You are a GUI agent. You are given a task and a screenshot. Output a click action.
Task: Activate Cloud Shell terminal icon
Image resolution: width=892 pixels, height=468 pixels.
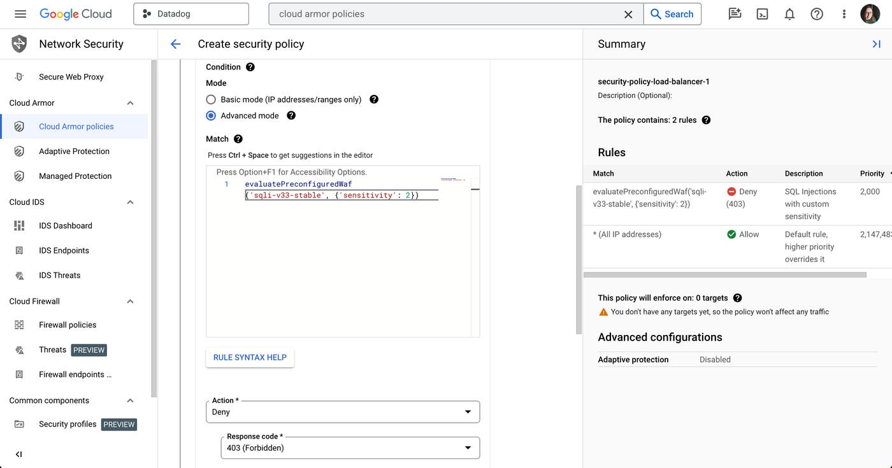click(762, 14)
